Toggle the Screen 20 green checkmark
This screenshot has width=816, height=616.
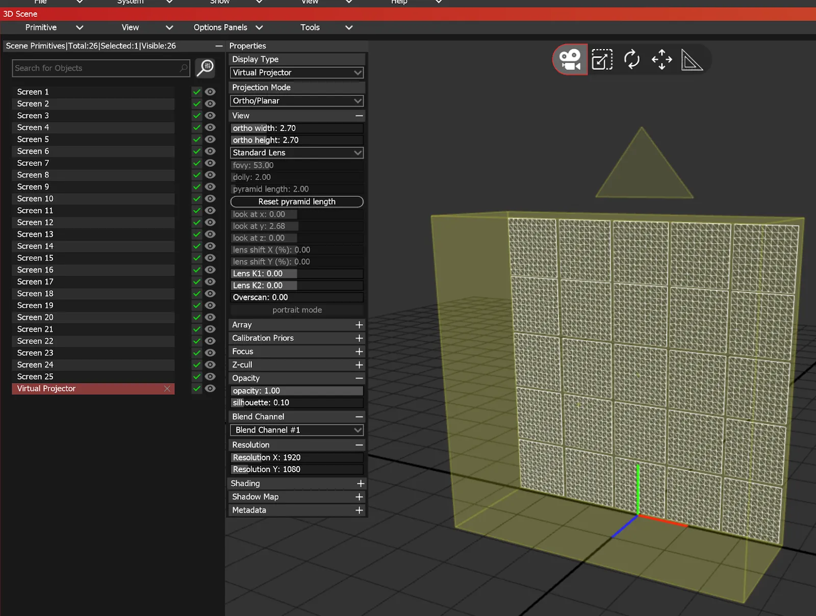[197, 317]
